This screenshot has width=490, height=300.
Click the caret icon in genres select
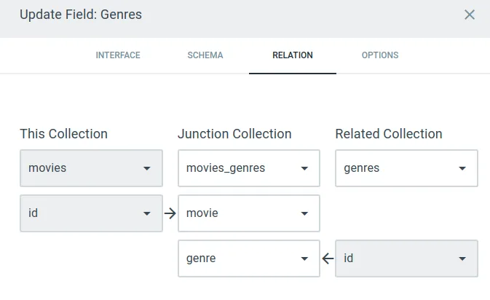click(x=462, y=168)
